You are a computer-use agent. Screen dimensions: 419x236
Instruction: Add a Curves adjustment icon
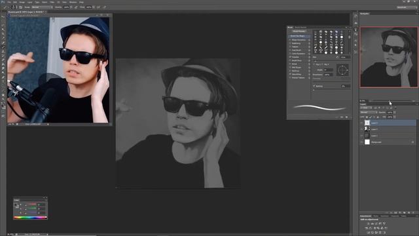pos(376,224)
